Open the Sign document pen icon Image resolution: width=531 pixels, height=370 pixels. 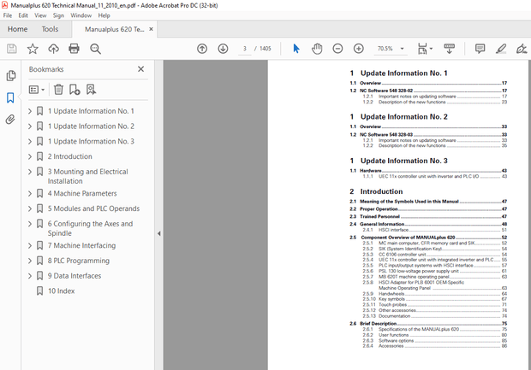pyautogui.click(x=522, y=49)
